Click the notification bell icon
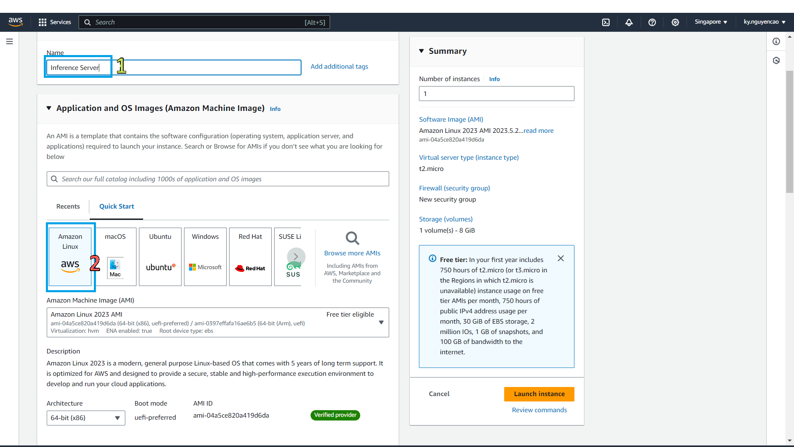This screenshot has width=794, height=447. pyautogui.click(x=629, y=22)
